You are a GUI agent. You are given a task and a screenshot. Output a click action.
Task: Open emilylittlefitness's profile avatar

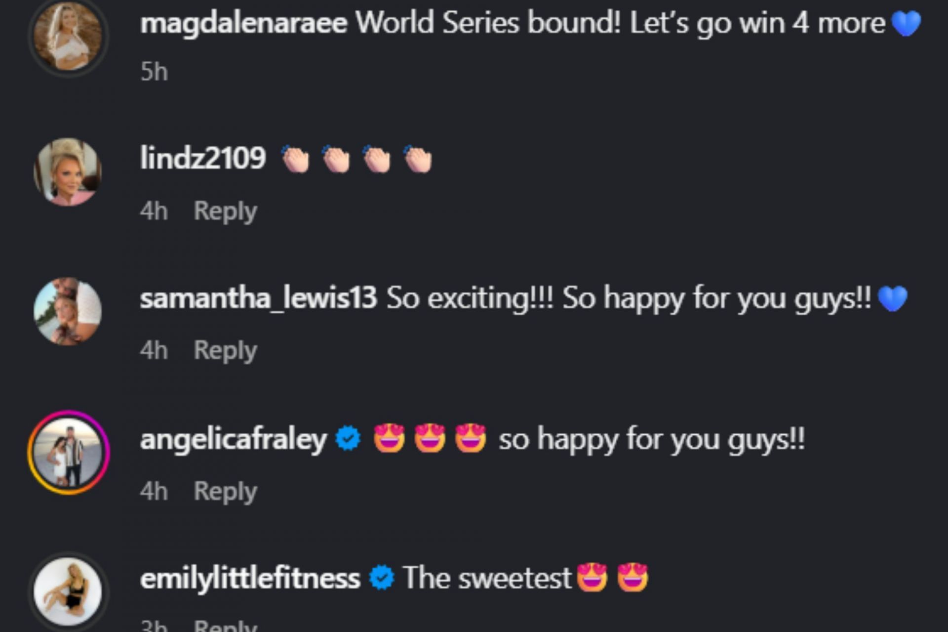(68, 591)
